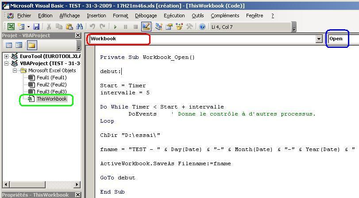This screenshot has width=359, height=198.
Task: Collapse the Microsoft Excel Objets folder
Action: [x=15, y=70]
